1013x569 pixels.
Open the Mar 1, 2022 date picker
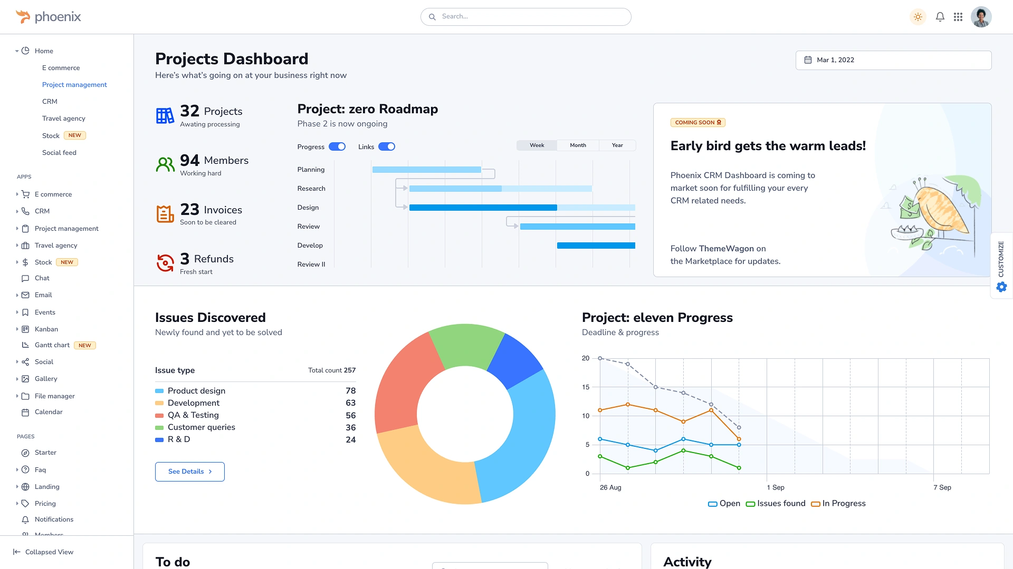point(893,60)
